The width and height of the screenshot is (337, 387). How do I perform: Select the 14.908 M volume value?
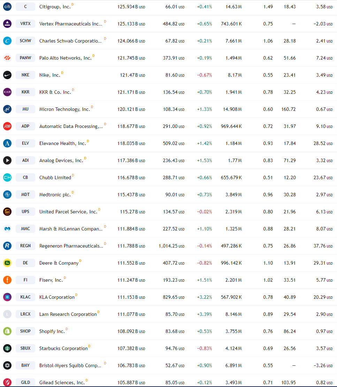click(x=232, y=109)
